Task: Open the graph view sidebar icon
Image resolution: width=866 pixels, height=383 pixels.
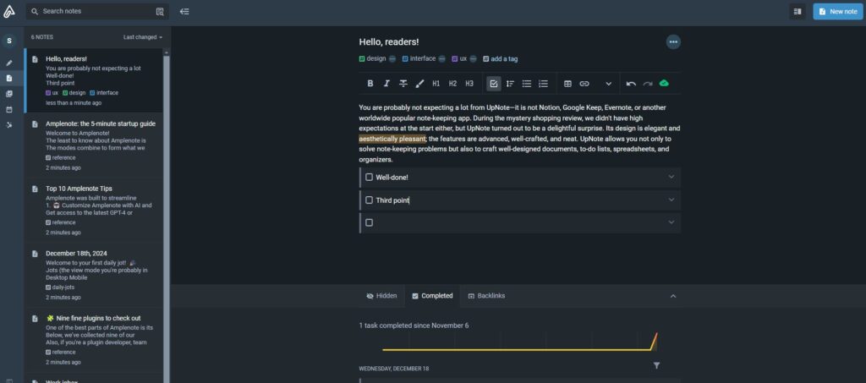Action: pos(8,125)
